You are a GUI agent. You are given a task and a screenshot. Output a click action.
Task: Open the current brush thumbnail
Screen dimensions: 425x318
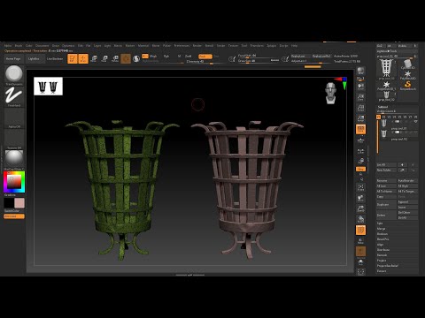tap(14, 74)
